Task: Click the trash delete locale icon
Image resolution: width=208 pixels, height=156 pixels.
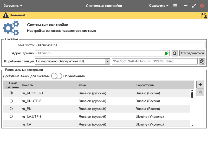Action: pos(200,92)
